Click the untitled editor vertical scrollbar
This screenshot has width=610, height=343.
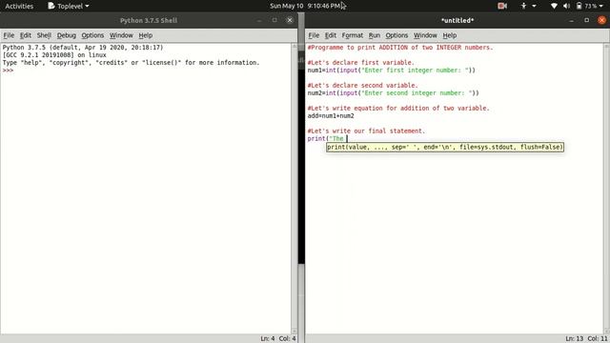click(606, 189)
